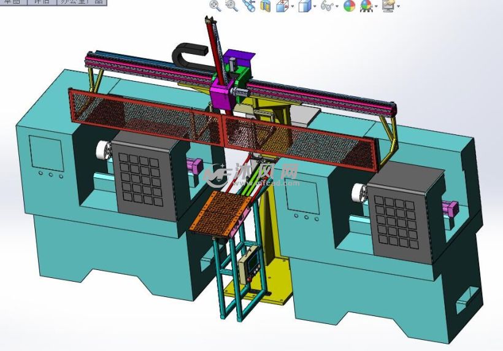Viewport: 503px width, 351px height.
Task: Expand the Apply Scene dropdown arrow
Action: 376,7
